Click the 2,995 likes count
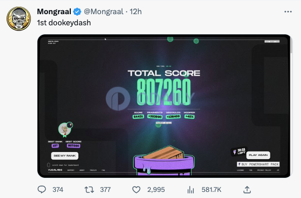301x198 pixels. 156,190
